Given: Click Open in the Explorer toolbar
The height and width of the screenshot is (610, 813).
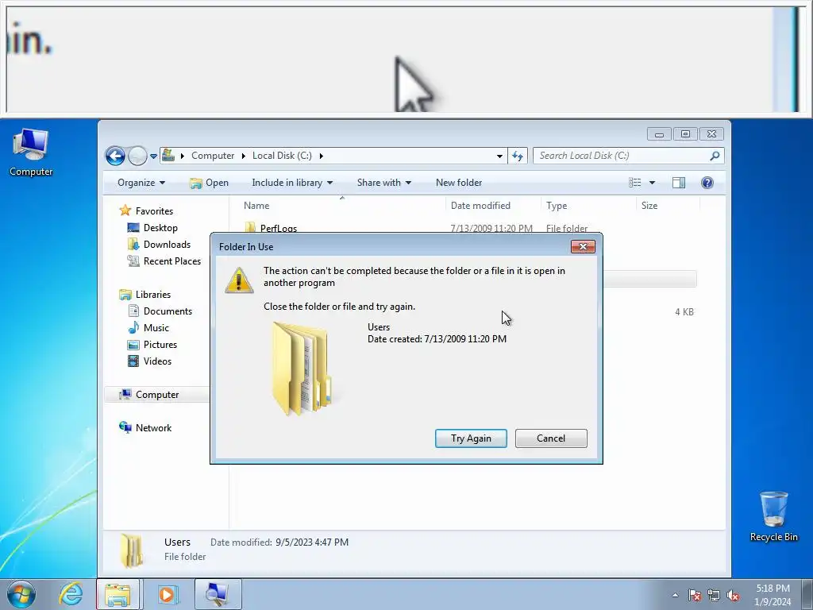Looking at the screenshot, I should [209, 183].
